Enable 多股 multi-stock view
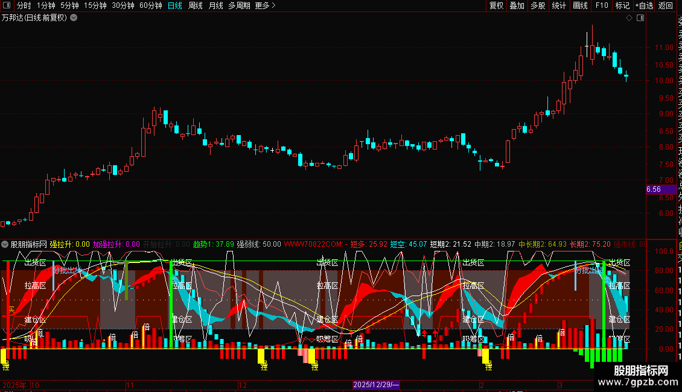Viewport: 682px width, 392px height. (538, 5)
